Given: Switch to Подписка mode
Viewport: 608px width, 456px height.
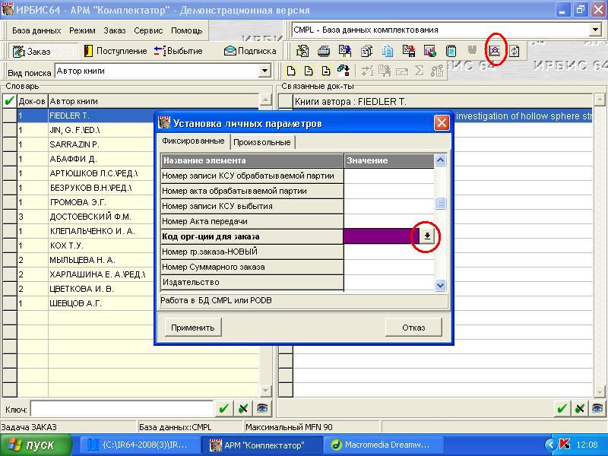Looking at the screenshot, I should click(x=249, y=51).
